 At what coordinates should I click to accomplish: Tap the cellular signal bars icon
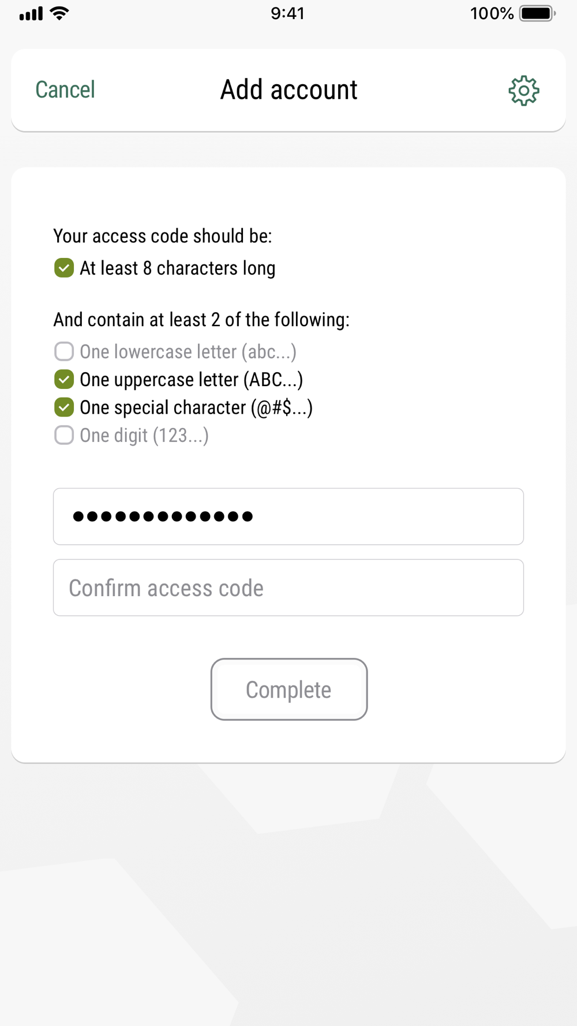coord(31,14)
